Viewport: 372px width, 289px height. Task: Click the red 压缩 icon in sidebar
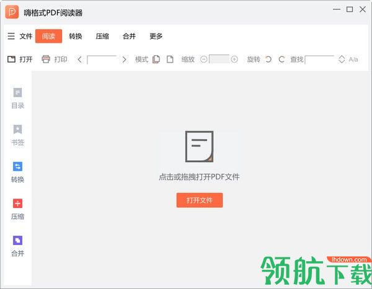point(17,204)
